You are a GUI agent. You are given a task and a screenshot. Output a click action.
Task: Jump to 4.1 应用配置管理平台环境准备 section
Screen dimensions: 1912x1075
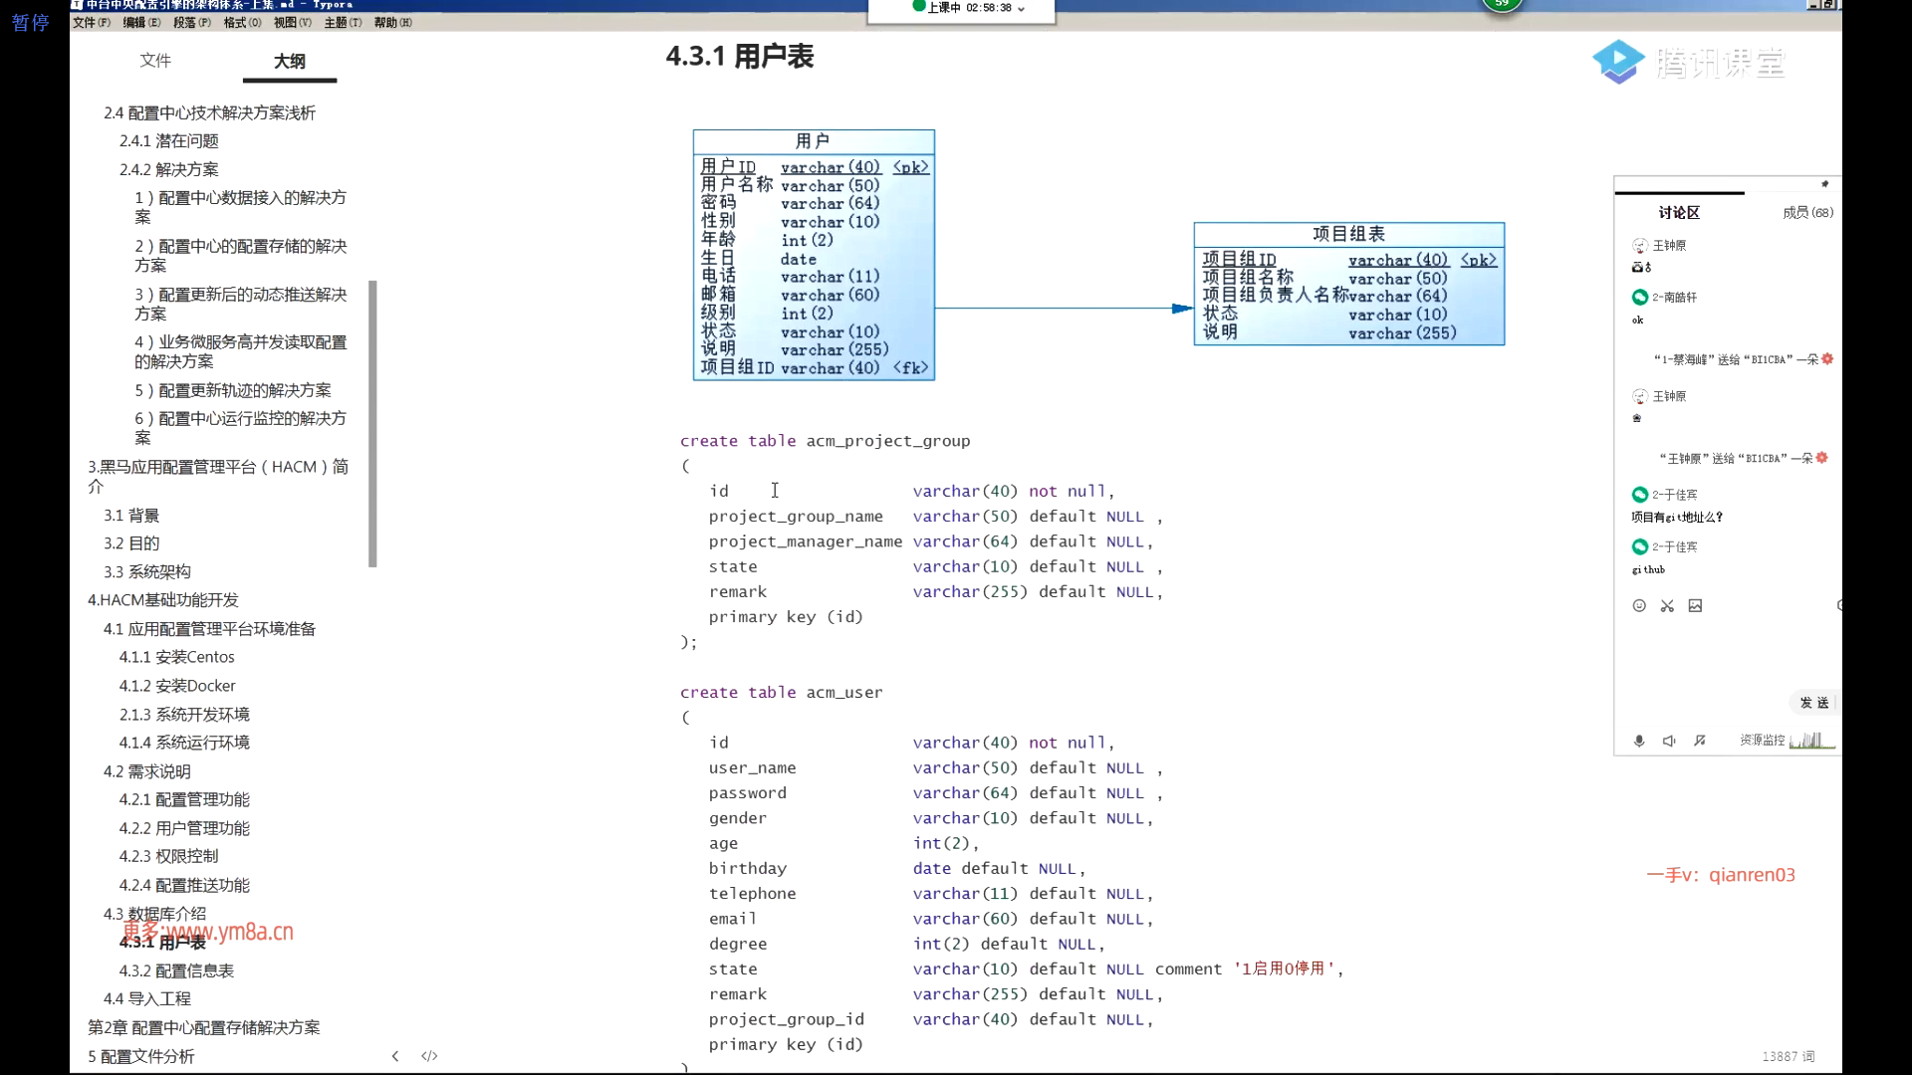tap(209, 629)
